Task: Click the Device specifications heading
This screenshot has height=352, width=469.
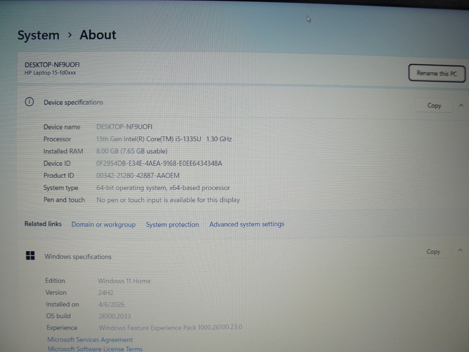Action: point(73,102)
